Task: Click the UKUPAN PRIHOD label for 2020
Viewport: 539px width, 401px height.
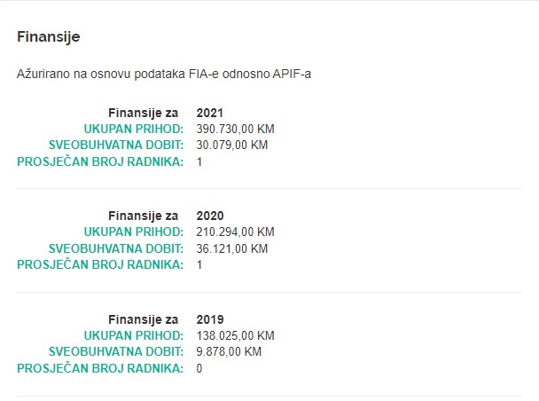Action: tap(134, 232)
